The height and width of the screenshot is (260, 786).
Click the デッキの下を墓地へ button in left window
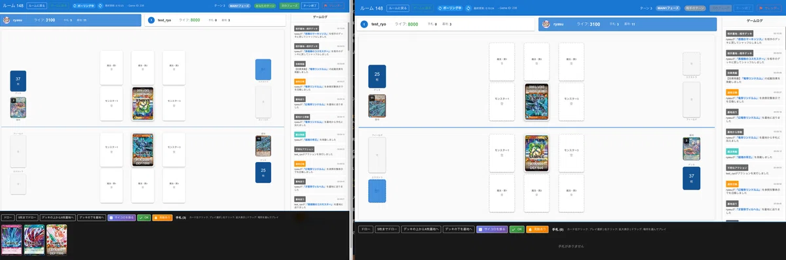coord(92,218)
